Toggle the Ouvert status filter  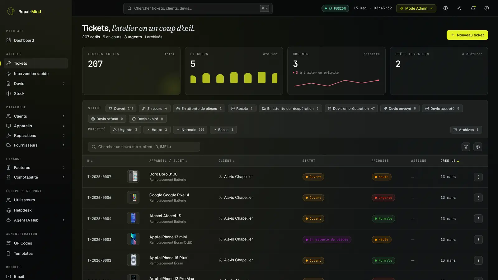121,109
